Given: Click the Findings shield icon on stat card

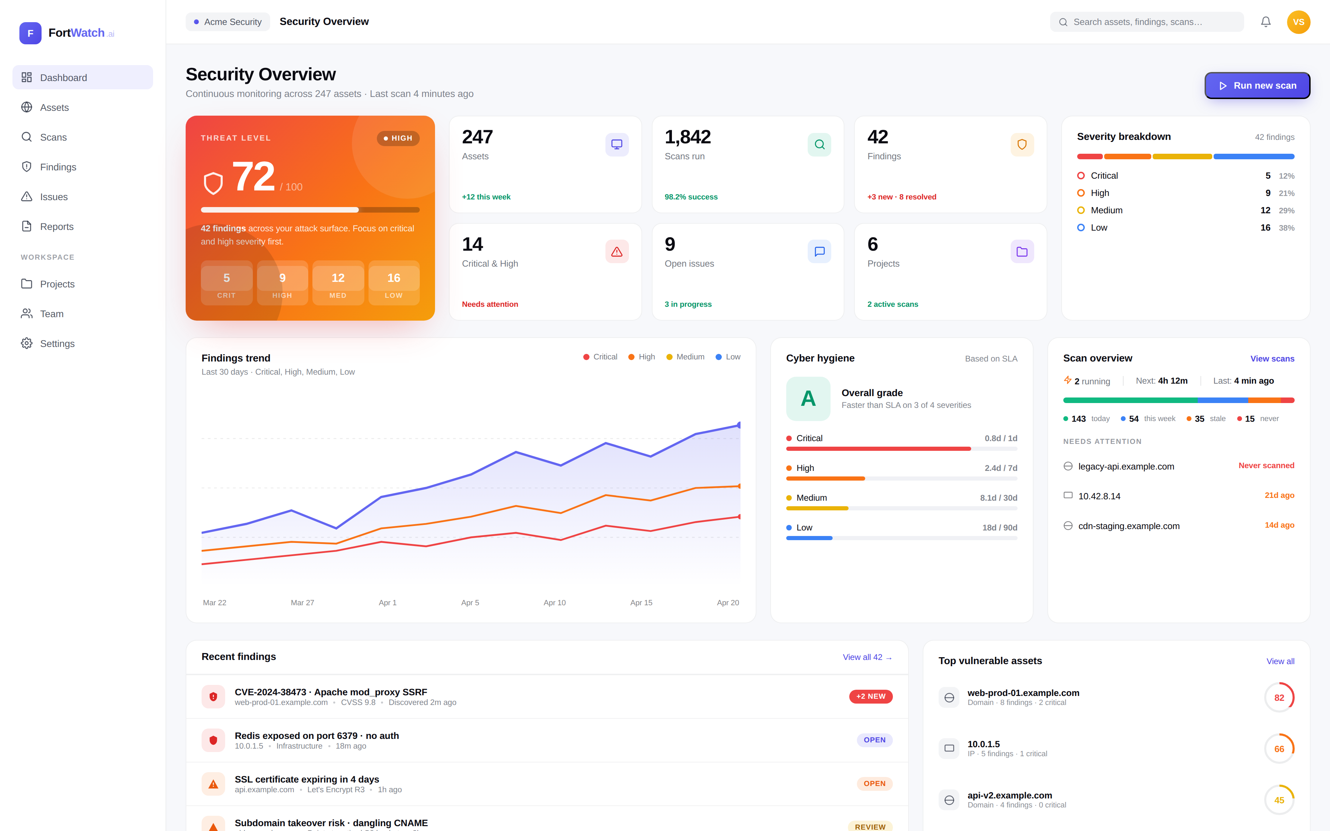Looking at the screenshot, I should (1022, 144).
